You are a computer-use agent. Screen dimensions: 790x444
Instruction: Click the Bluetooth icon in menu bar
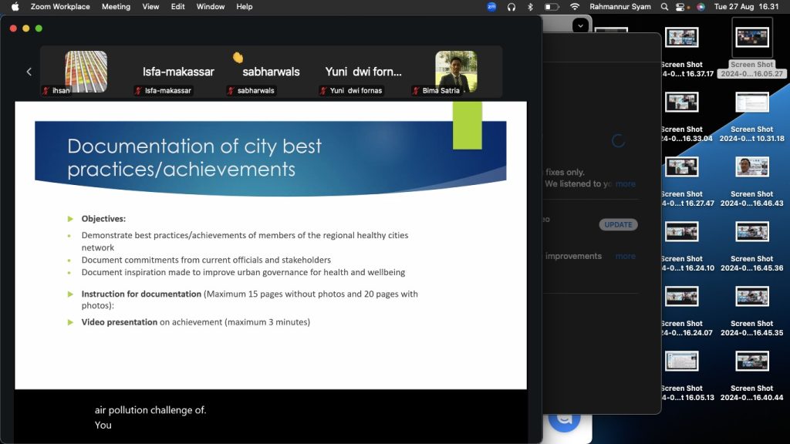530,6
